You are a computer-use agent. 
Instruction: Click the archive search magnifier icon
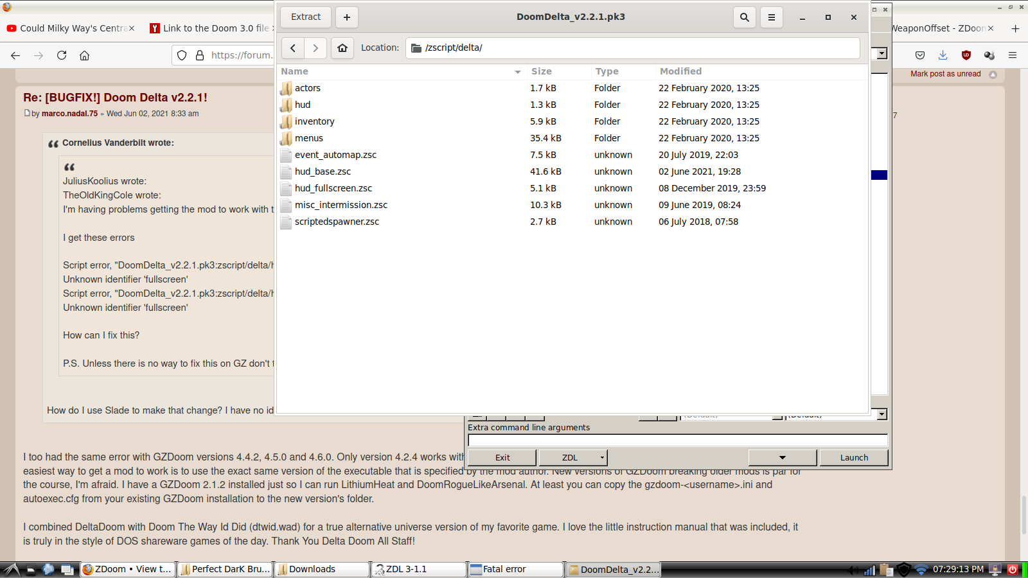click(x=744, y=17)
